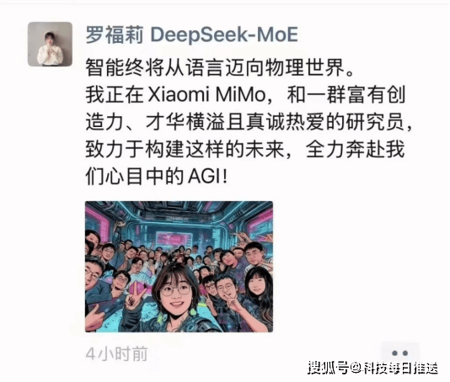
Task: Click the DeepSeek-MoE part of the name
Action: [224, 35]
